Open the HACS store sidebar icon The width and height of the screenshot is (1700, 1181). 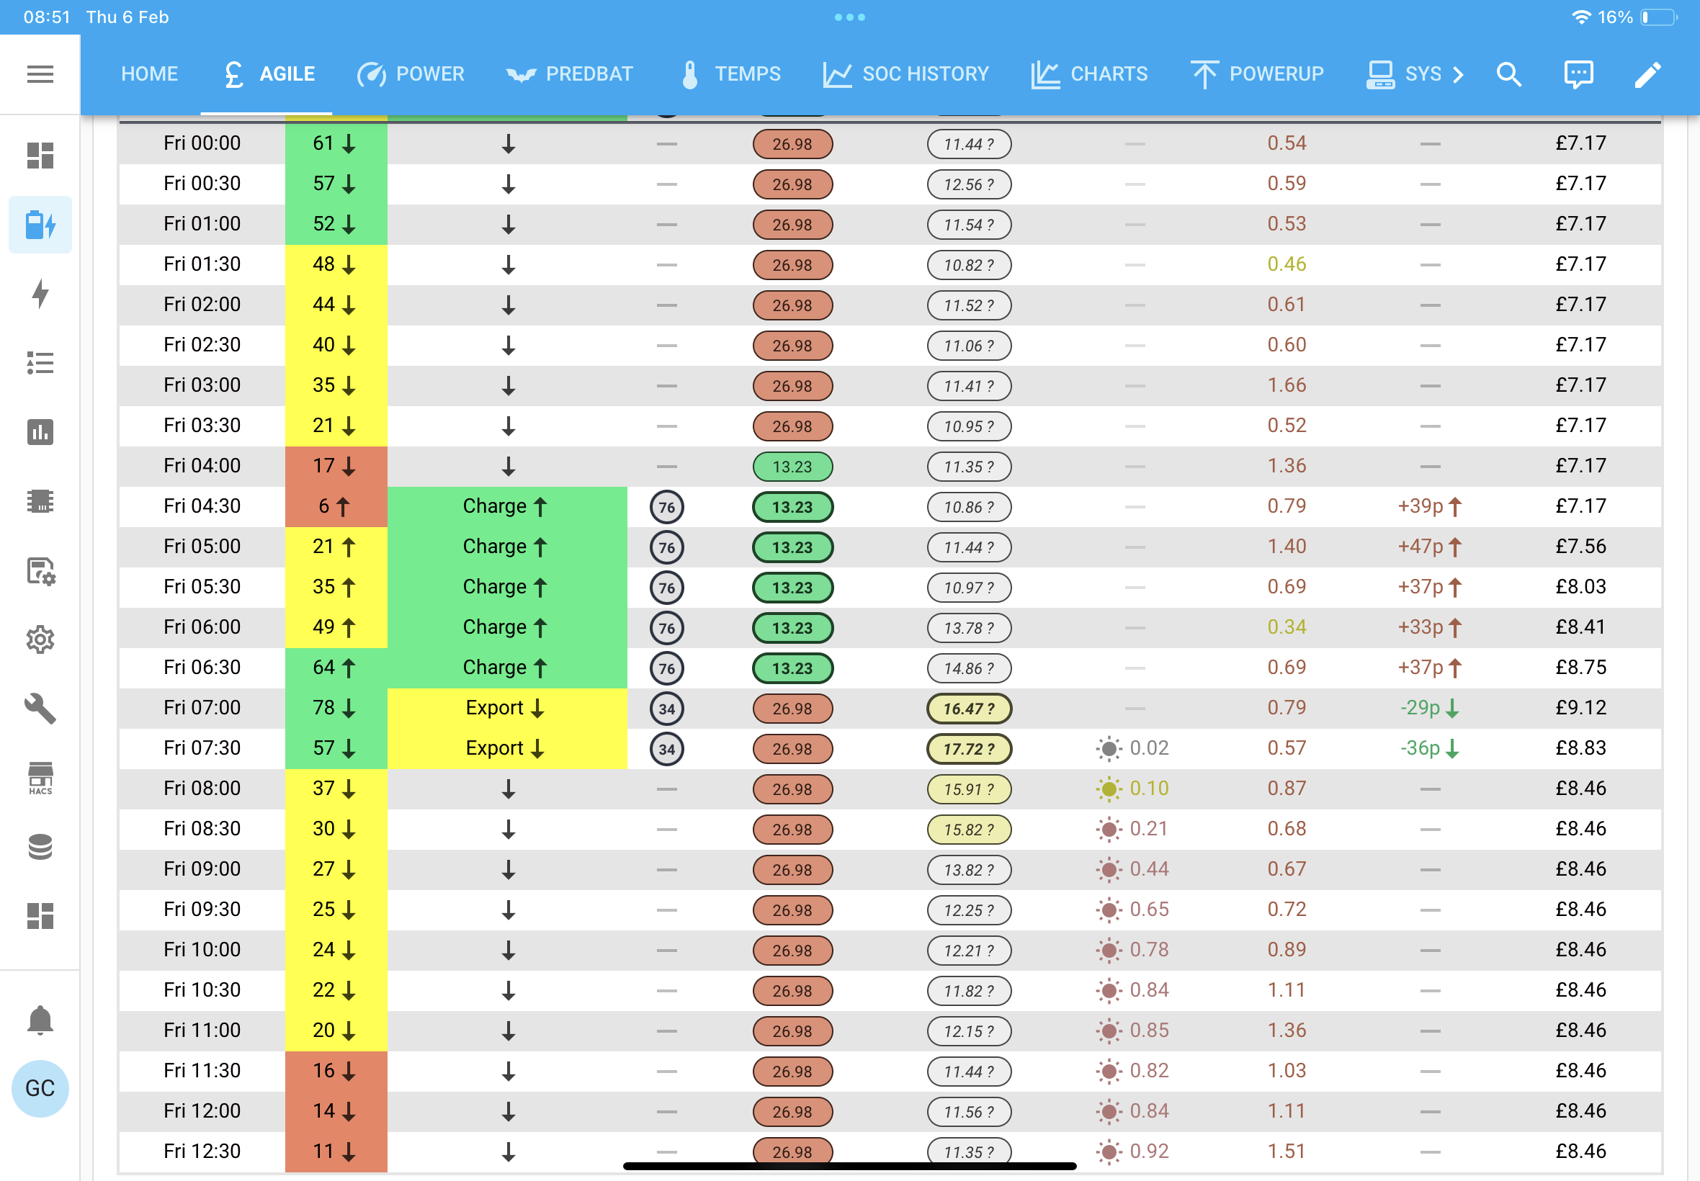click(x=40, y=778)
